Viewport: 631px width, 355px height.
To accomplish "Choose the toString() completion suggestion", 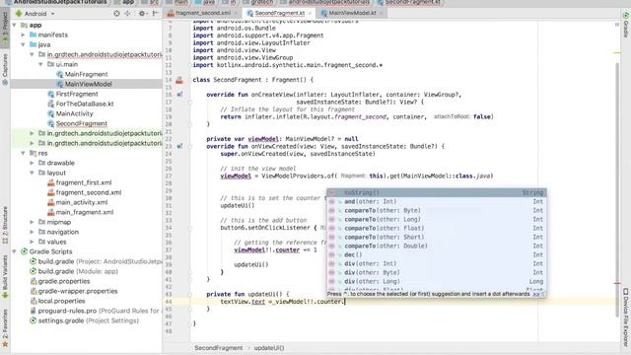I will pyautogui.click(x=436, y=193).
